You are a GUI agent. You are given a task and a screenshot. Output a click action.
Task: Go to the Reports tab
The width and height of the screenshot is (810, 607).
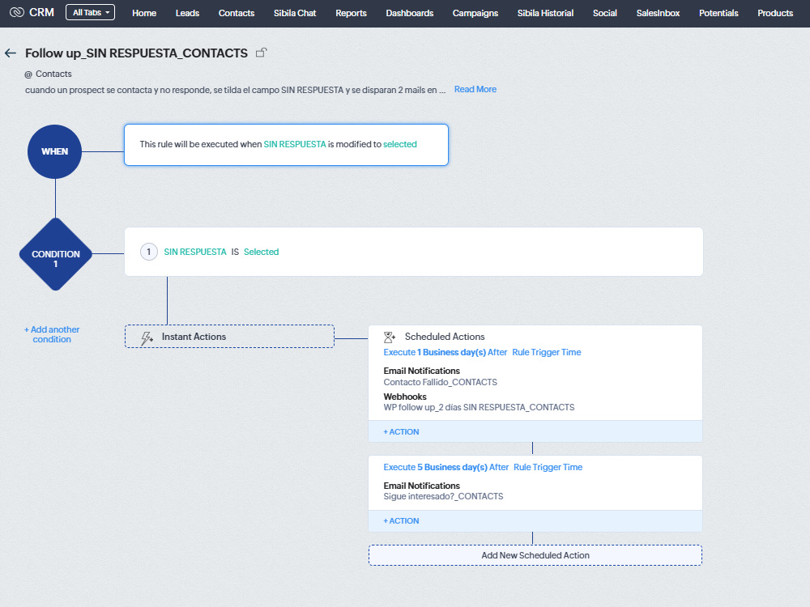351,13
